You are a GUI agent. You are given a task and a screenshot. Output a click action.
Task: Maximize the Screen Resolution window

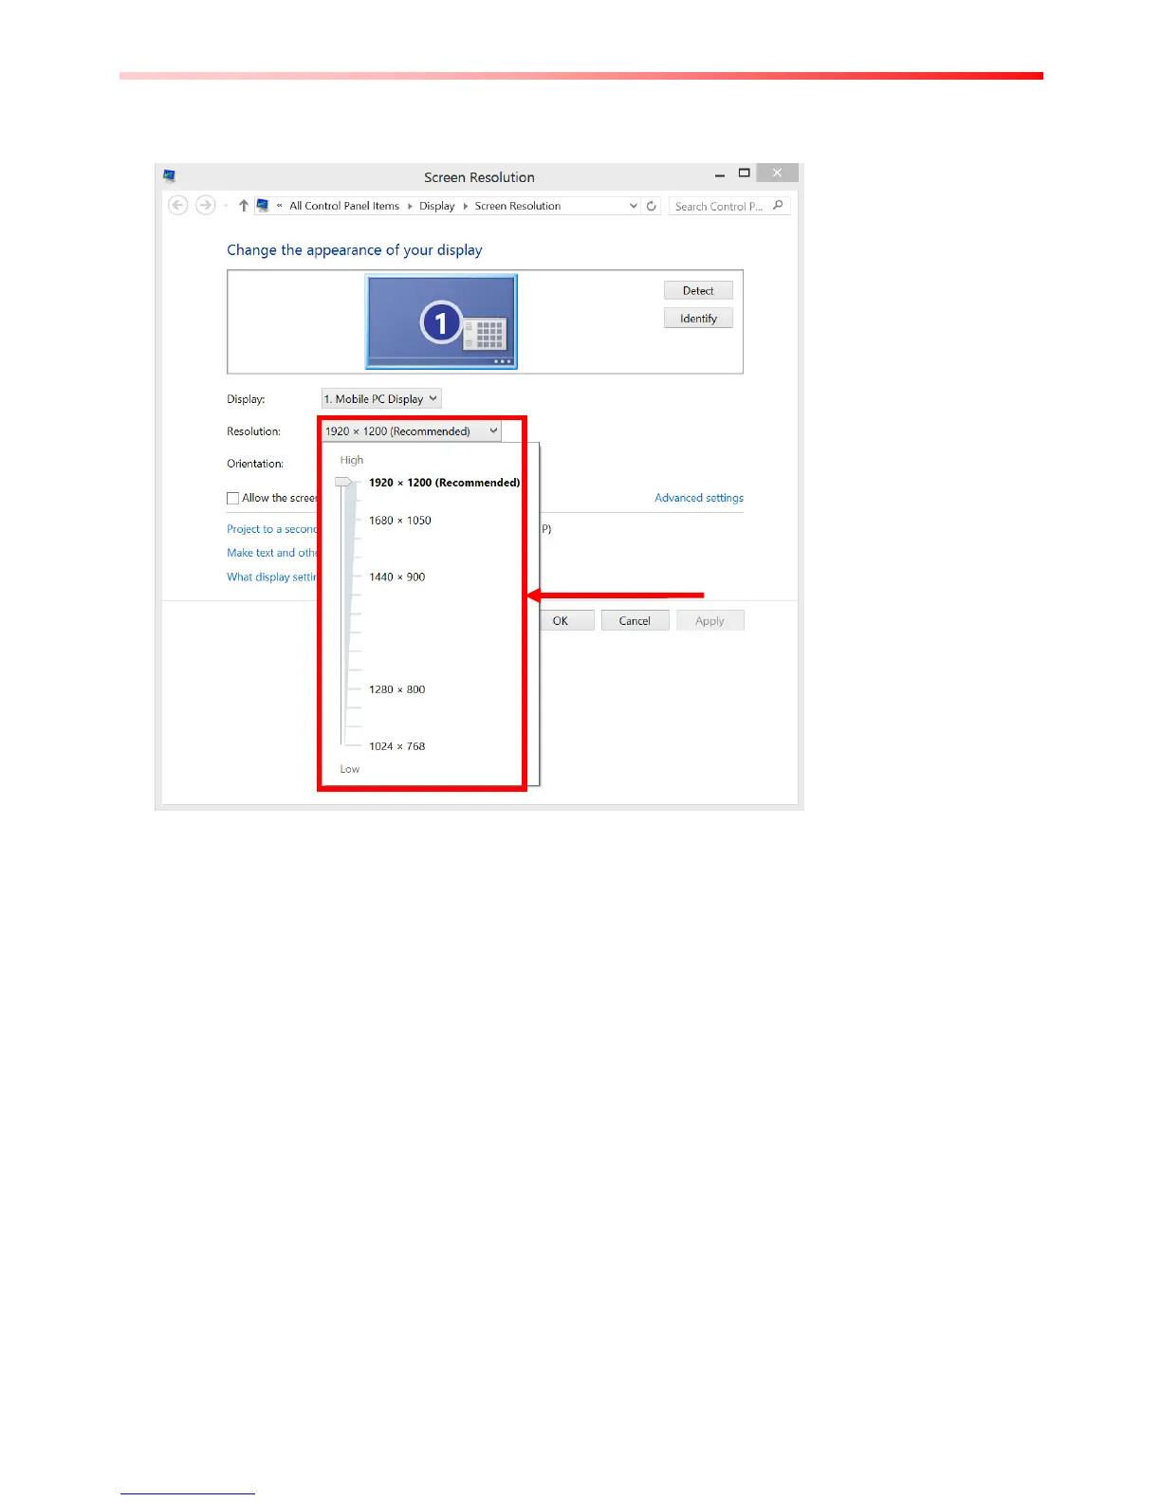point(745,174)
